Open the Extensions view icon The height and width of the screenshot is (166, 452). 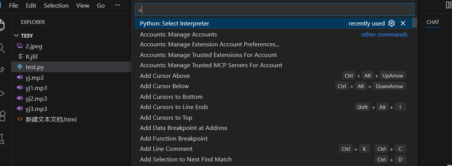click(x=2, y=116)
